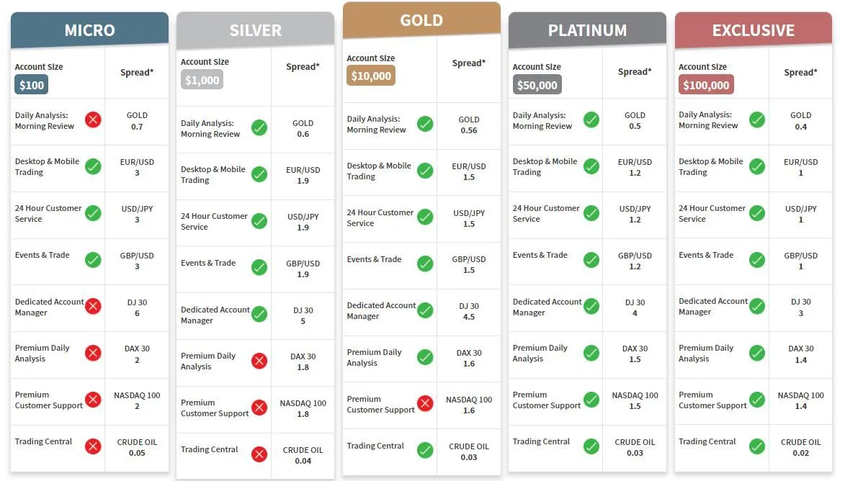
Task: Select the GOLD plan header
Action: [x=421, y=20]
